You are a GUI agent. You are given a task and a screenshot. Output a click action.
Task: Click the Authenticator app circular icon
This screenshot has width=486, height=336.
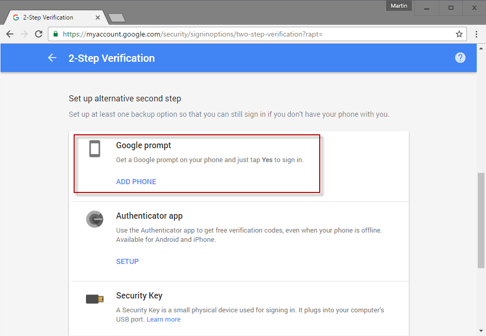click(x=95, y=219)
